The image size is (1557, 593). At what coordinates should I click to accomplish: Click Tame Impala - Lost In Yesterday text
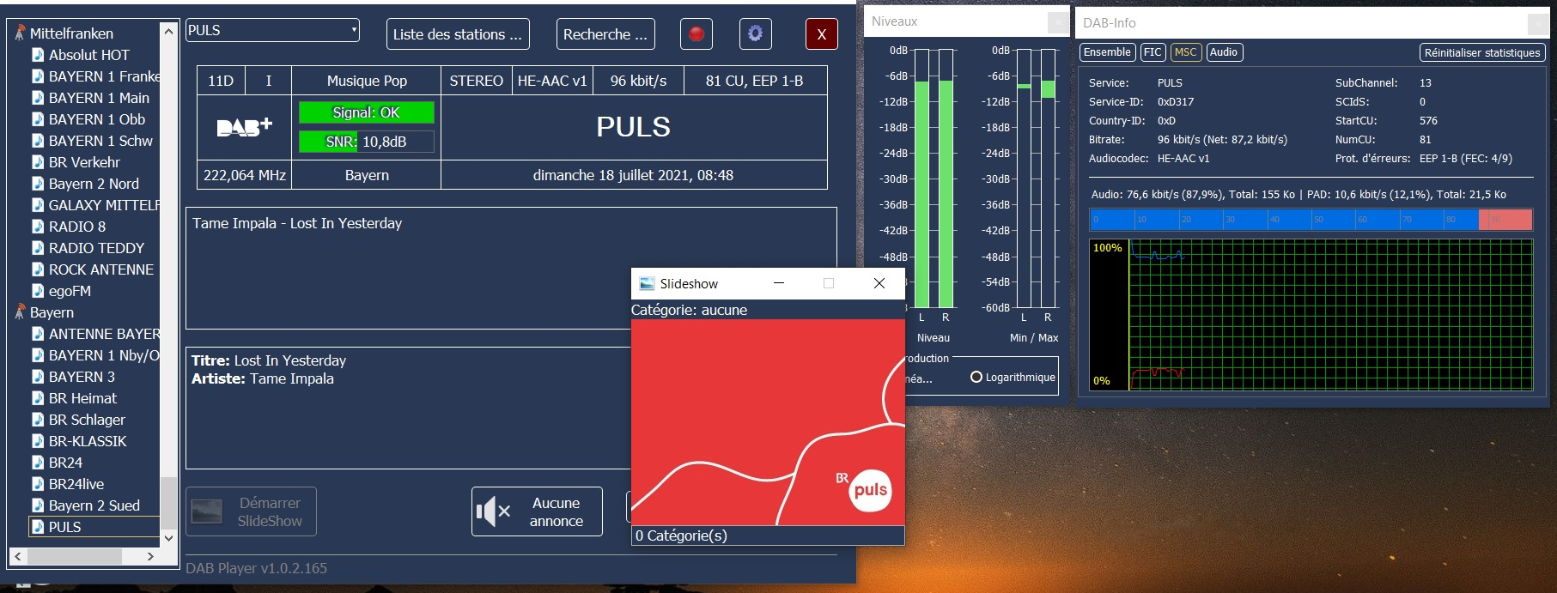[297, 223]
